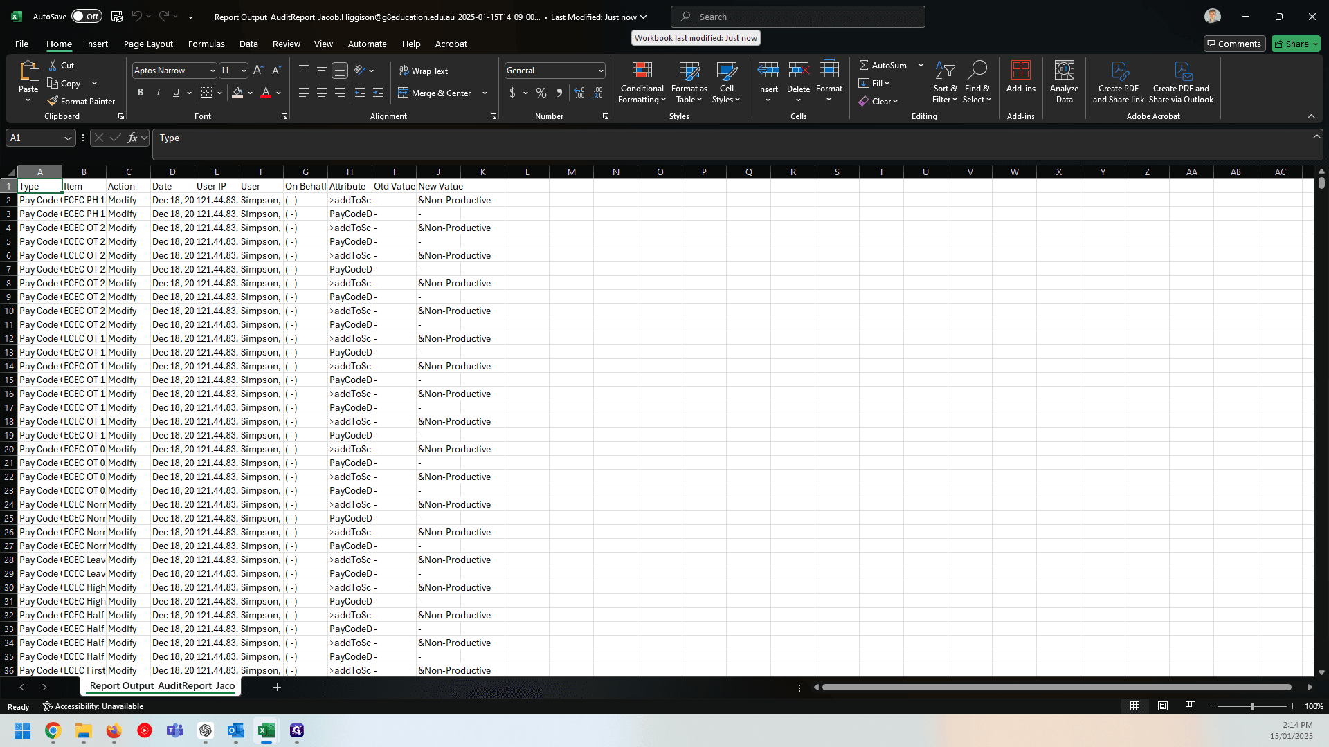Click the Format Painter brush icon
Screen dimensions: 1329x747
pyautogui.click(x=53, y=101)
